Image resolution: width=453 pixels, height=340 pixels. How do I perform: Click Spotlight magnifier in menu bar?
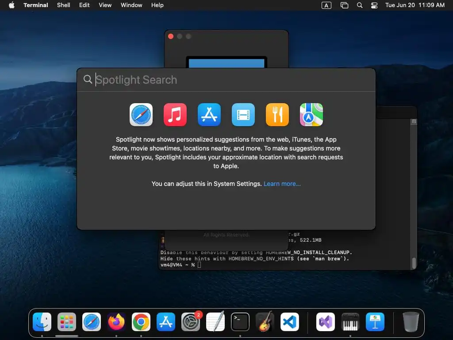[360, 5]
